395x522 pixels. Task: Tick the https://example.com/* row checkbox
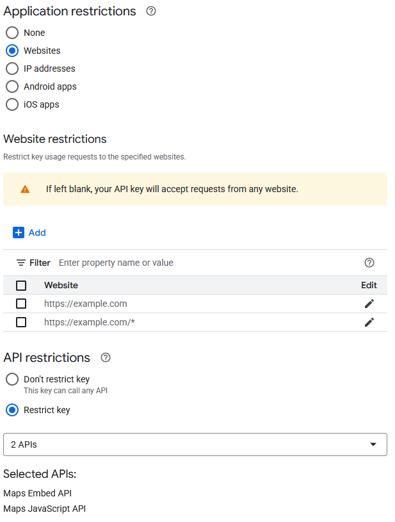[x=21, y=322]
